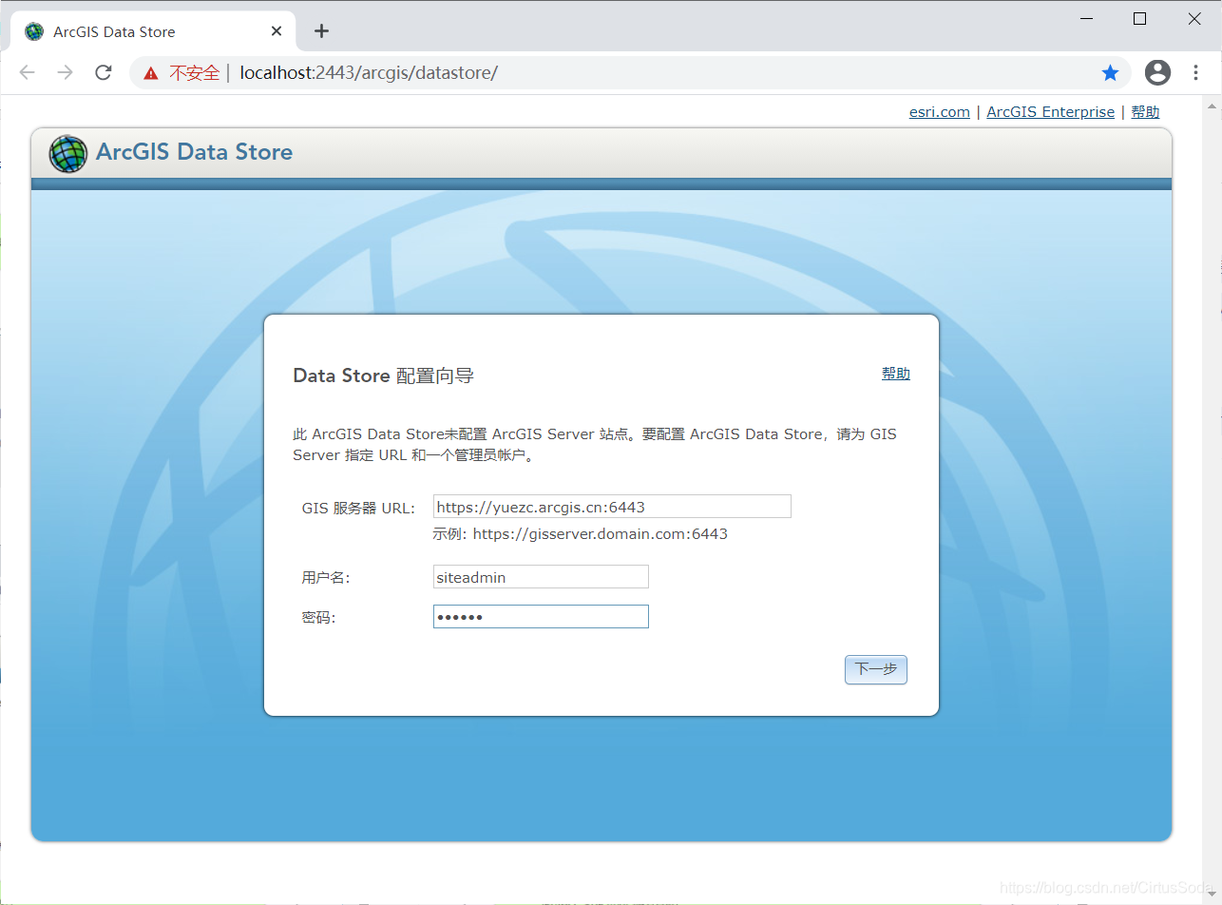Click the not-secure warning triangle icon
This screenshot has width=1222, height=905.
[151, 73]
